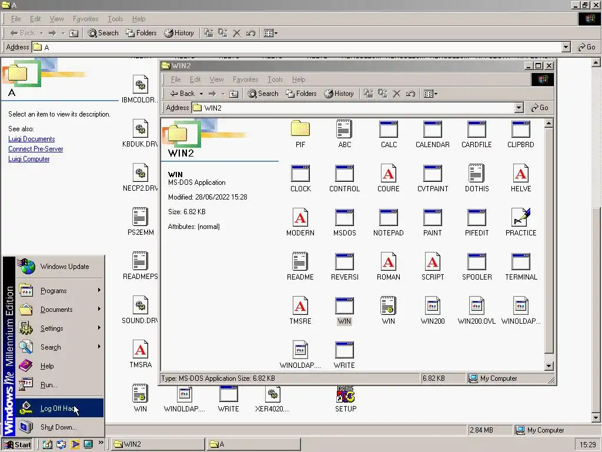
Task: Click the taskbar clock showing 15:29
Action: click(x=588, y=445)
